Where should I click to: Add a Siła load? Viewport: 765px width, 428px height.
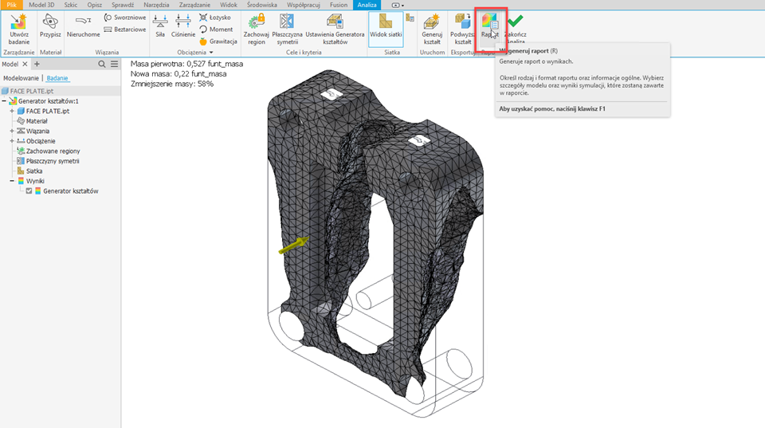click(x=160, y=26)
